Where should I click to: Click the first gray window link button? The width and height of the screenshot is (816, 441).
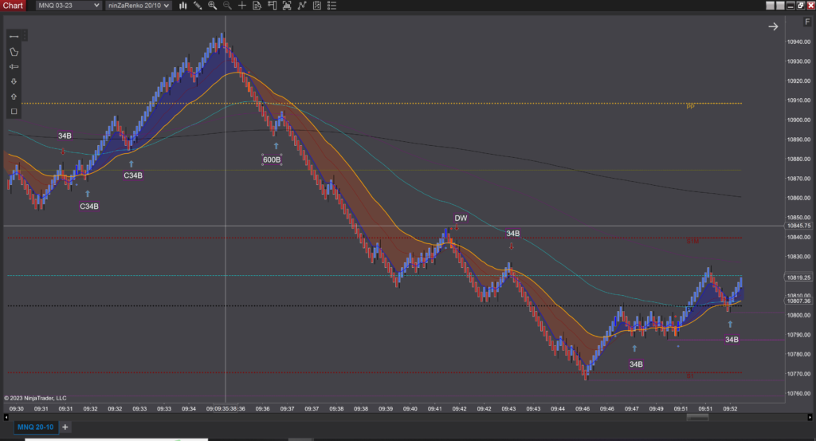[771, 6]
